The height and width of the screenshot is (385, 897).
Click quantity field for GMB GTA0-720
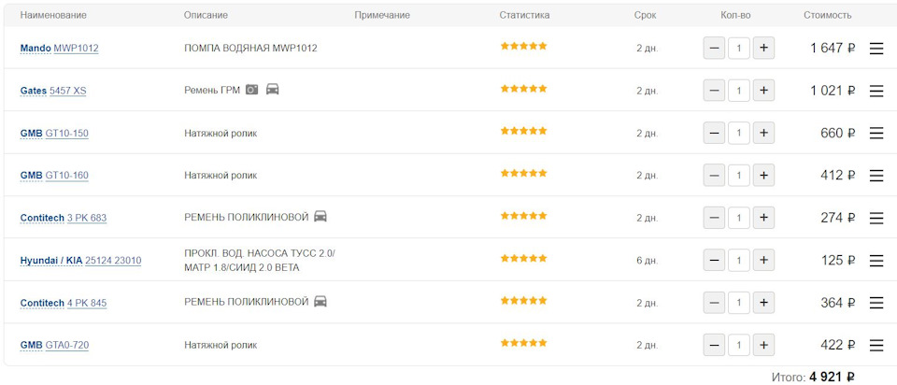point(739,346)
